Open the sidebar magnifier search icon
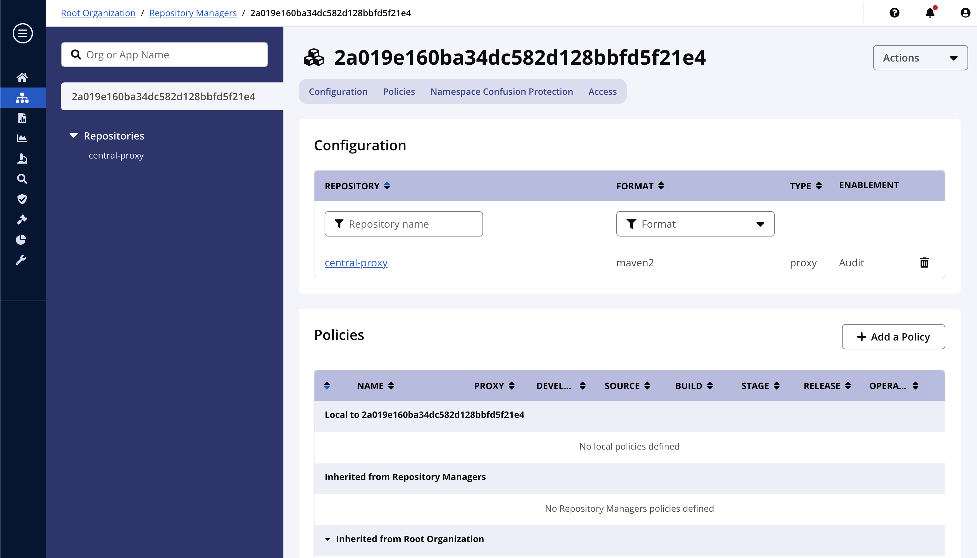This screenshot has width=977, height=558. [x=22, y=179]
